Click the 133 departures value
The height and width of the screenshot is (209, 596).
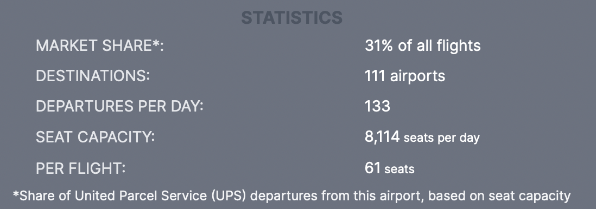(377, 106)
